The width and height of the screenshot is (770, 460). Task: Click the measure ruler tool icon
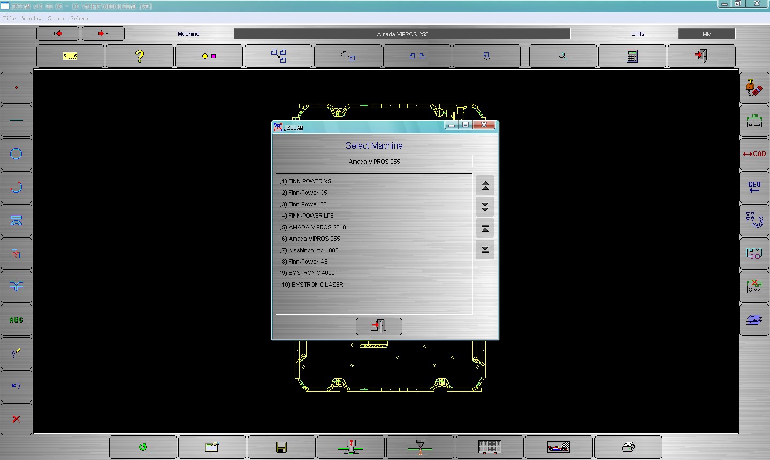tap(70, 56)
